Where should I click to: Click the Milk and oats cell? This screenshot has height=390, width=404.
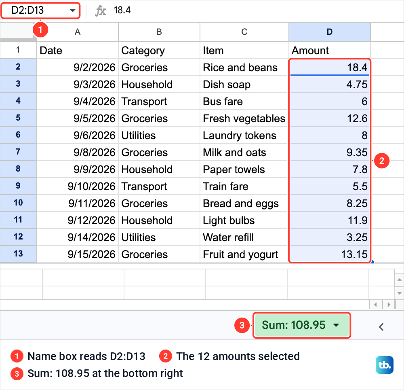[244, 152]
